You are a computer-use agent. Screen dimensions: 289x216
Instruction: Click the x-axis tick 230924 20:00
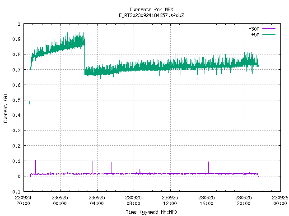(x=23, y=200)
